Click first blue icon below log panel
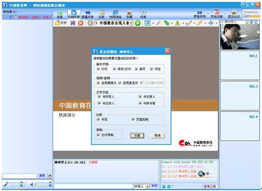 pyautogui.click(x=164, y=186)
